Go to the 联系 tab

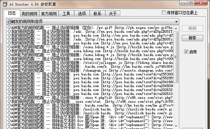pyautogui.click(x=97, y=14)
